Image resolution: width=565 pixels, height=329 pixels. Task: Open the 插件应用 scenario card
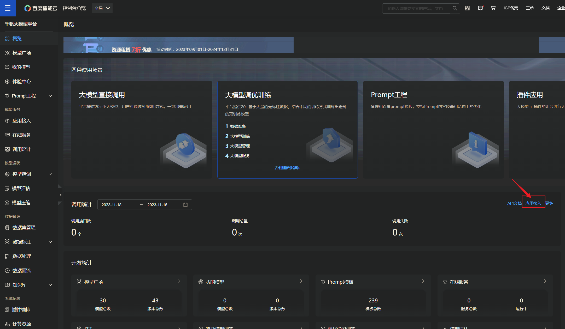537,130
